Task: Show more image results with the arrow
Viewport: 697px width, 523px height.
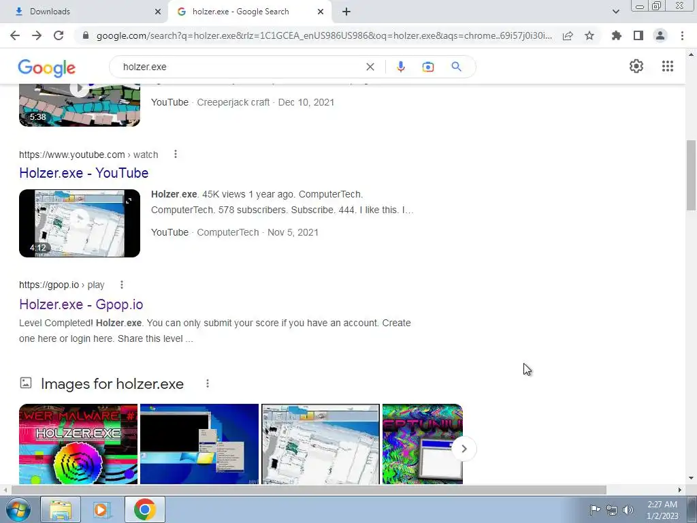Action: (x=464, y=449)
